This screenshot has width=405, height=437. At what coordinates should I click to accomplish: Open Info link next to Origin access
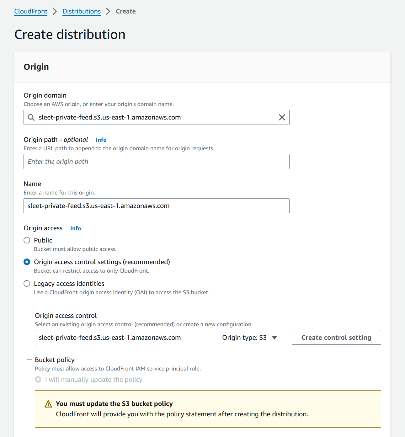click(x=76, y=228)
